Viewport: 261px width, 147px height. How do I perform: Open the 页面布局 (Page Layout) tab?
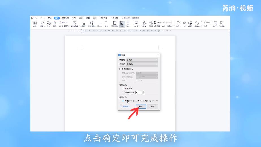[x=65, y=18]
